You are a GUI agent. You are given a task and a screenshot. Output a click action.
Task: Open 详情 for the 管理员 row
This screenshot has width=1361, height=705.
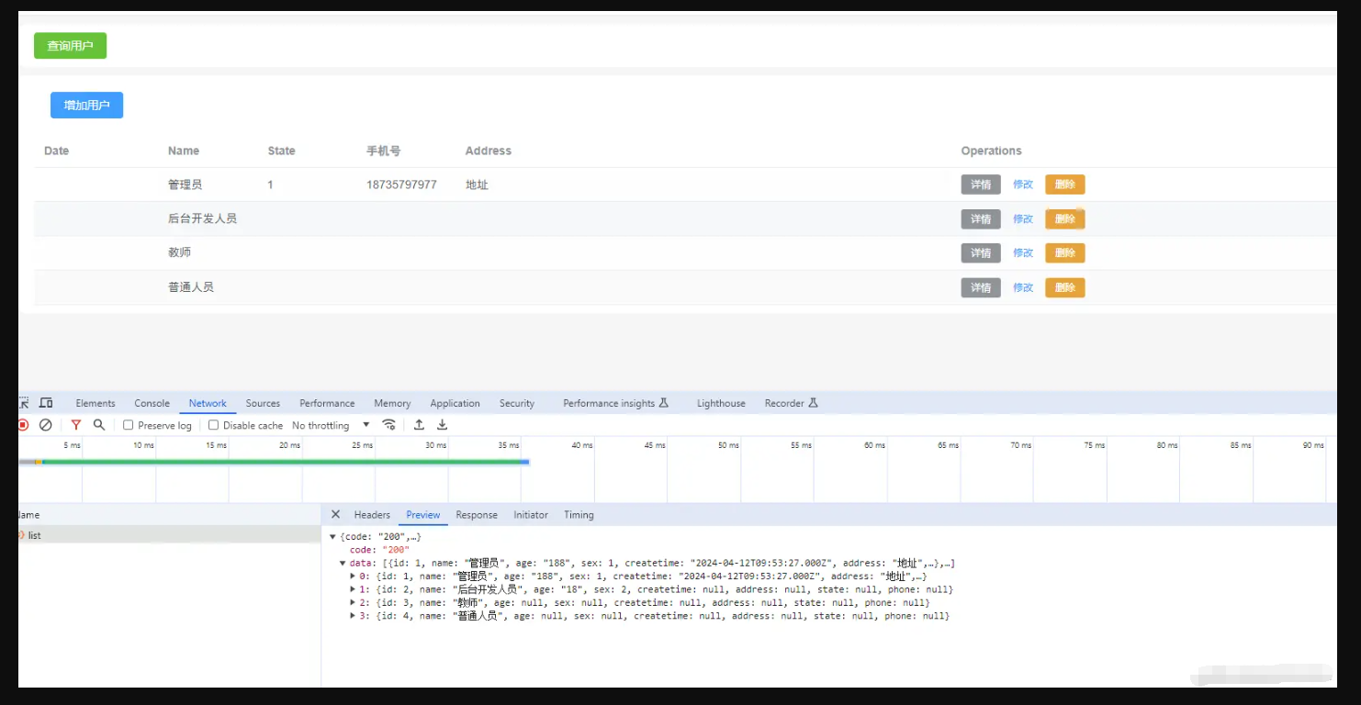coord(981,185)
